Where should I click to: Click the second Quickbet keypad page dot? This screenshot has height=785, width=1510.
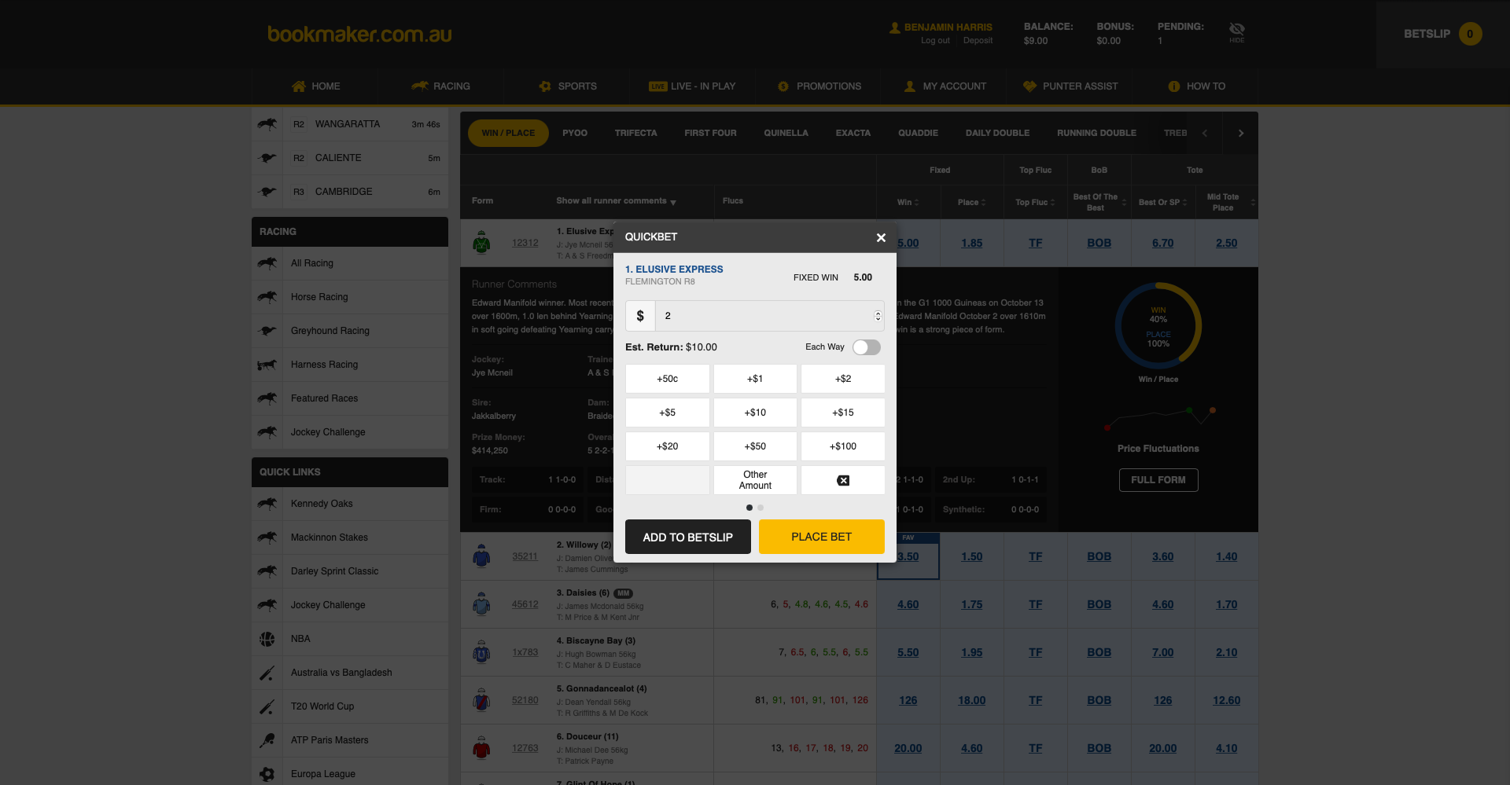(761, 508)
